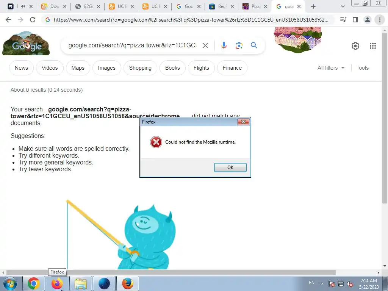Open the Google apps grid
The width and height of the screenshot is (388, 291).
373,46
